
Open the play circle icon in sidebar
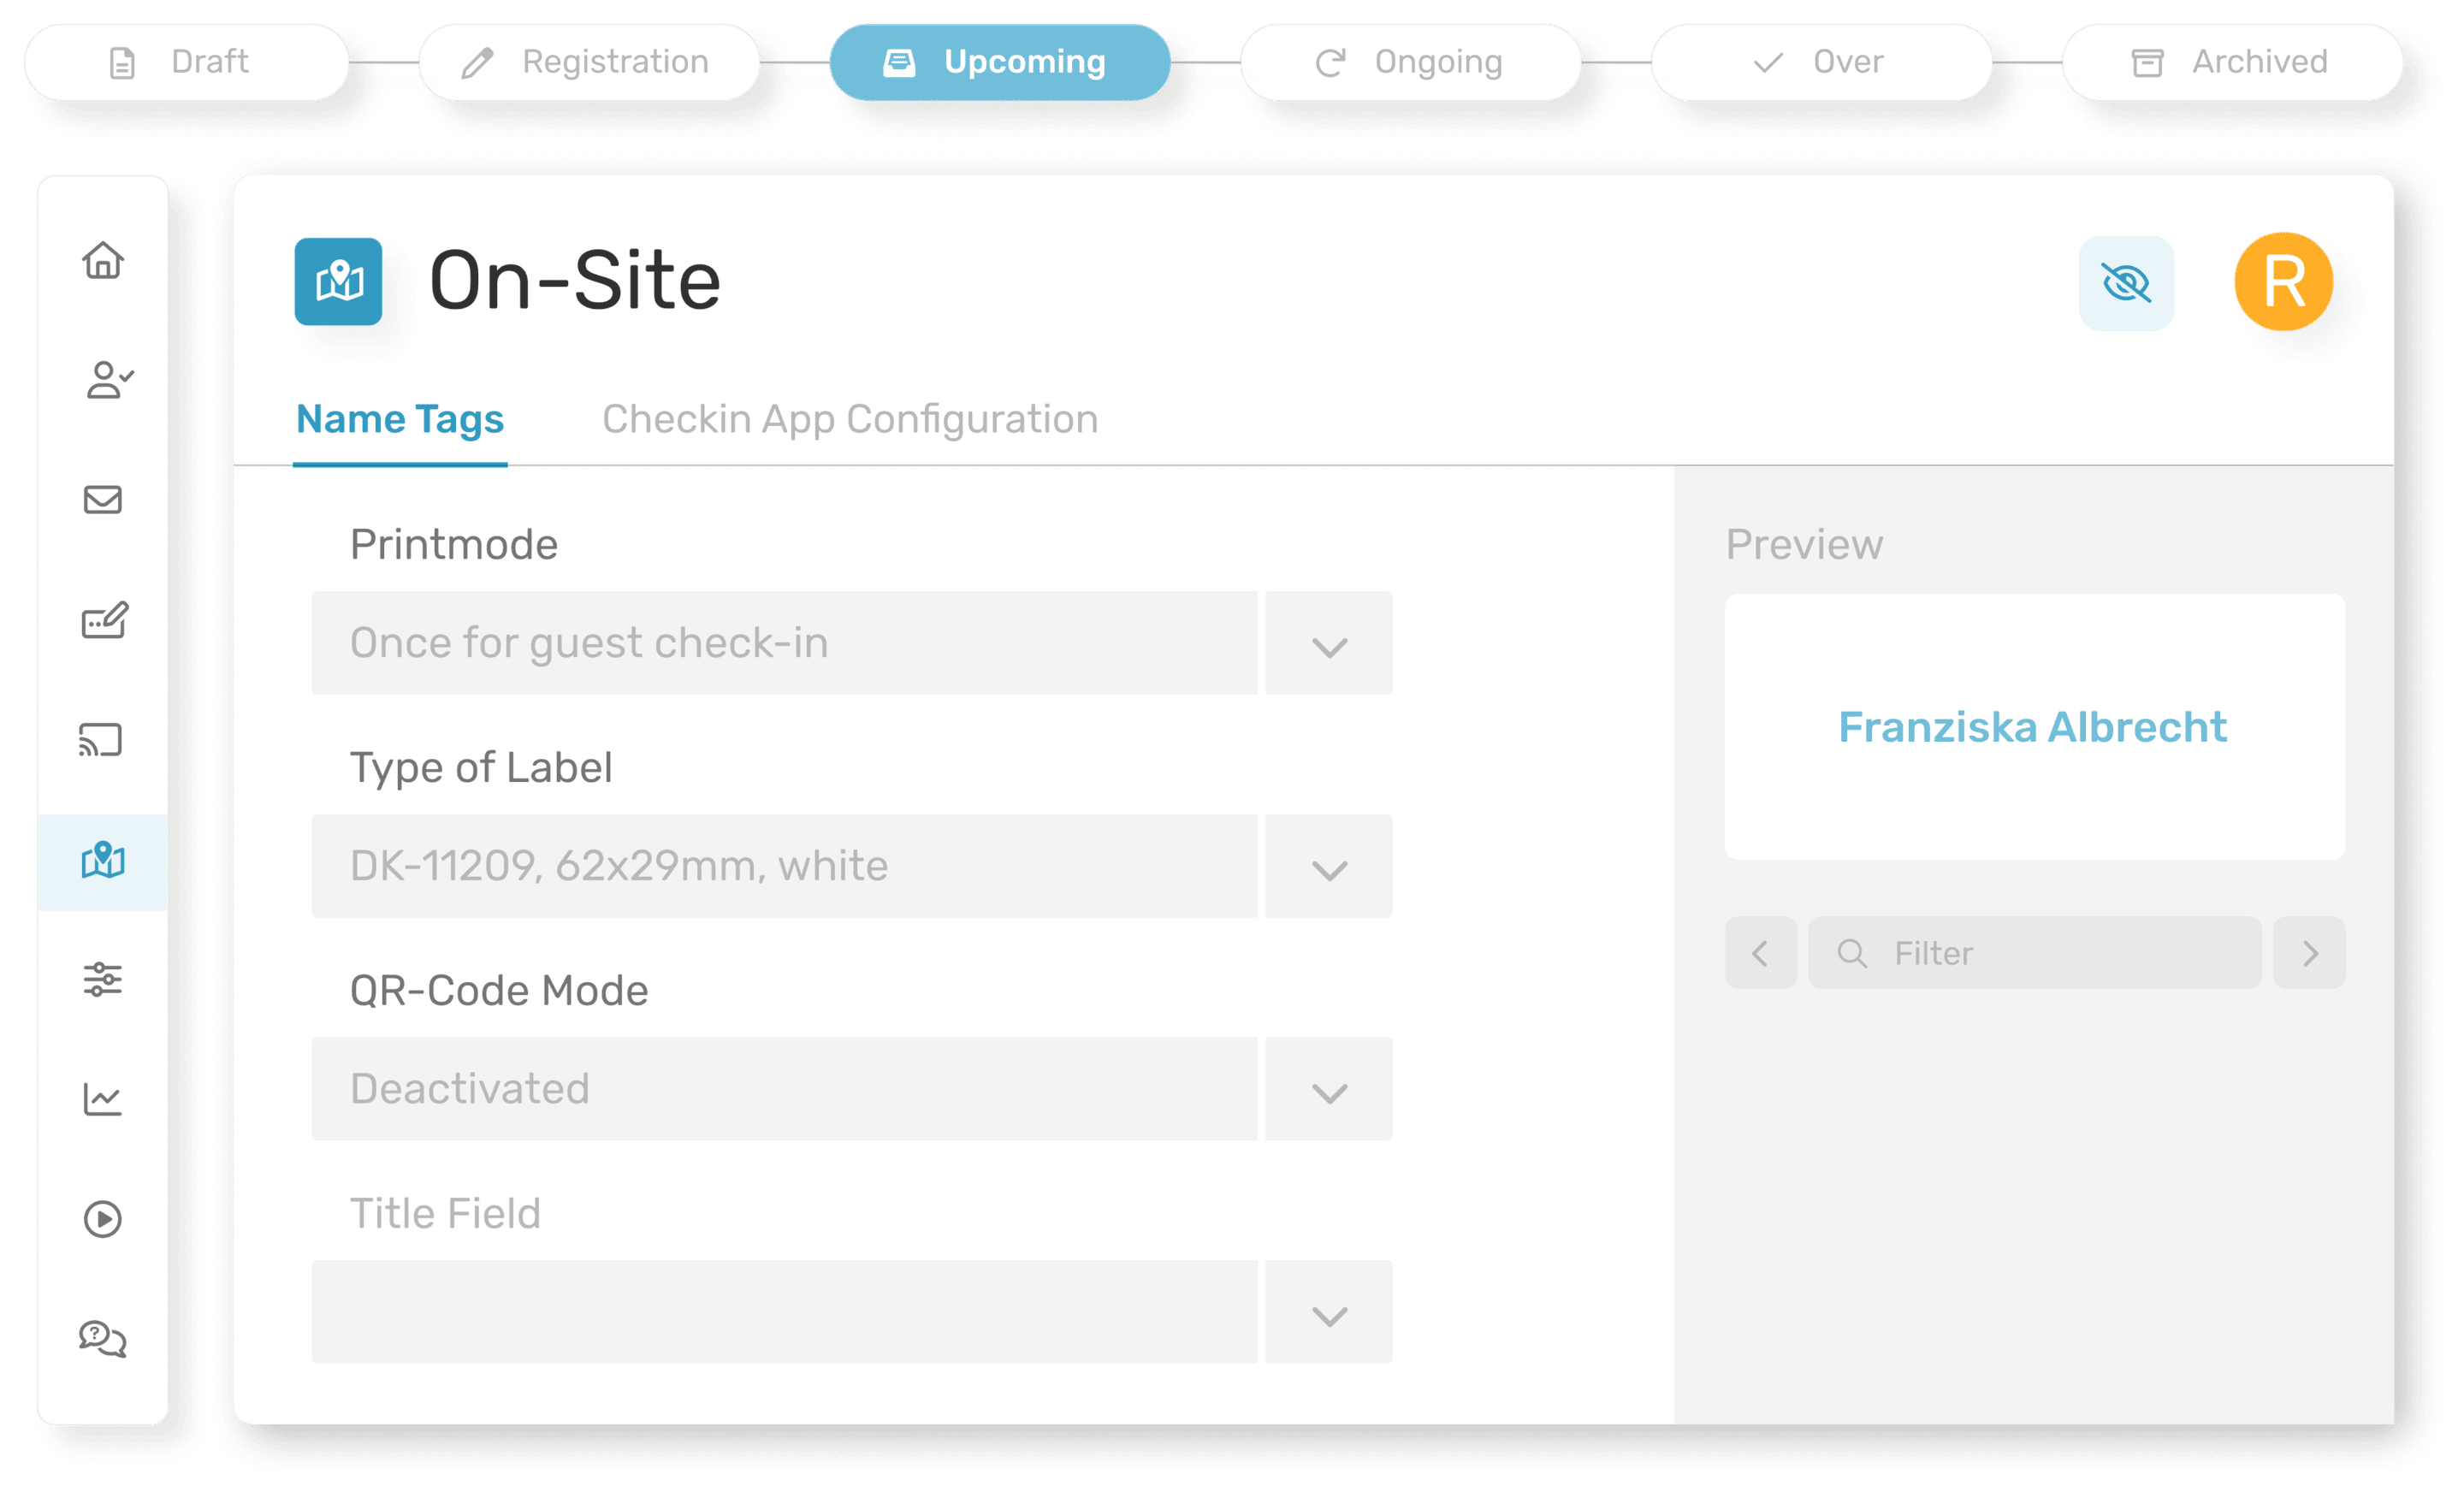[103, 1219]
